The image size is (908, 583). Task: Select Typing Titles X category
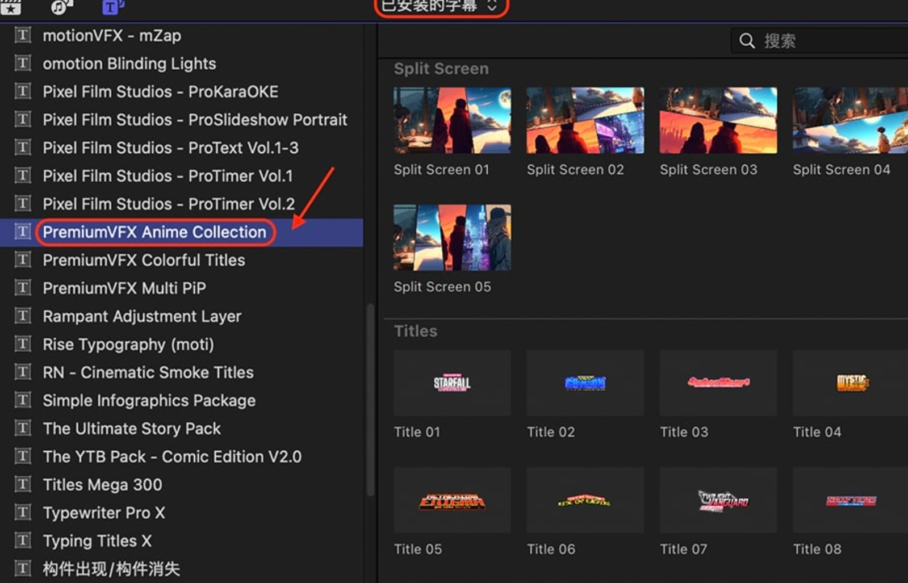click(97, 541)
